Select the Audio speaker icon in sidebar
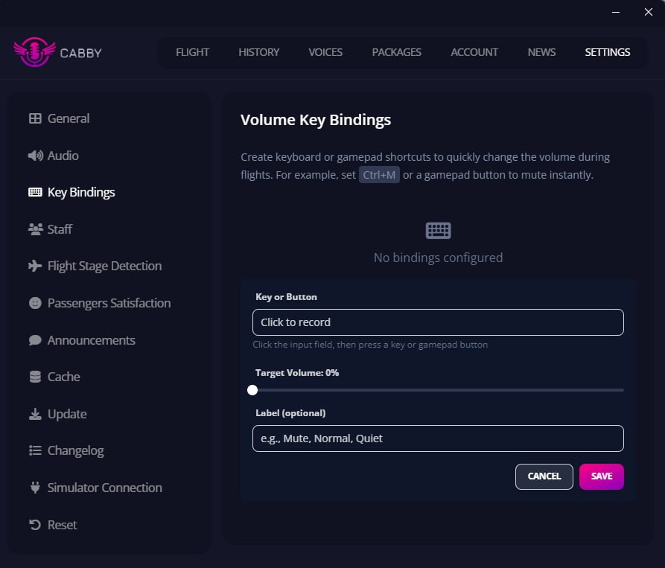 pos(35,156)
